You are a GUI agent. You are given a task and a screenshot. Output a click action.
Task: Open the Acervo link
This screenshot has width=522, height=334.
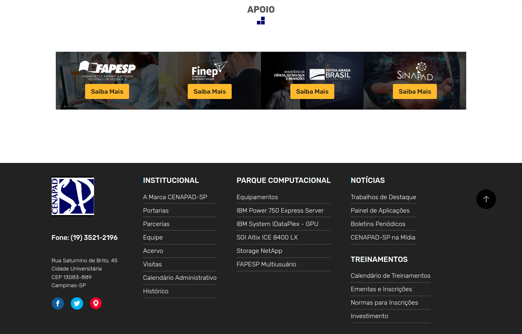coord(153,251)
